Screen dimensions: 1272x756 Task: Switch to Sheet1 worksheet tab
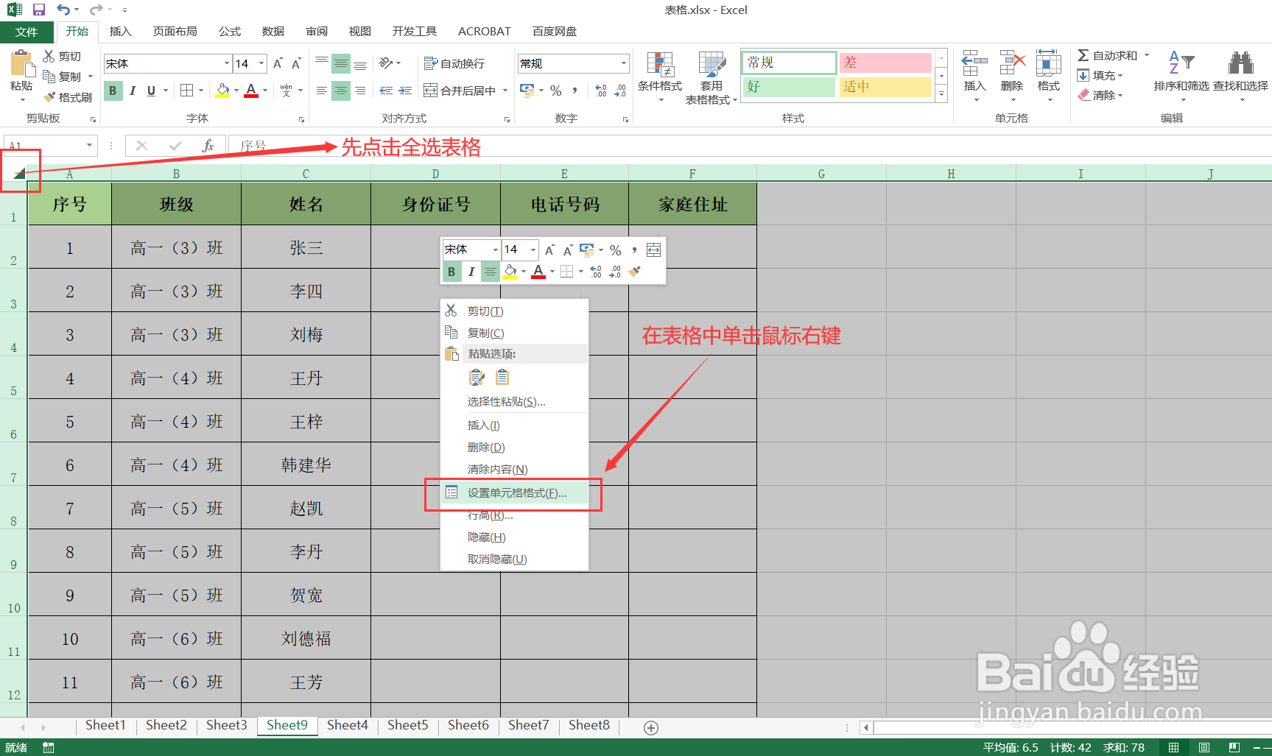[105, 725]
